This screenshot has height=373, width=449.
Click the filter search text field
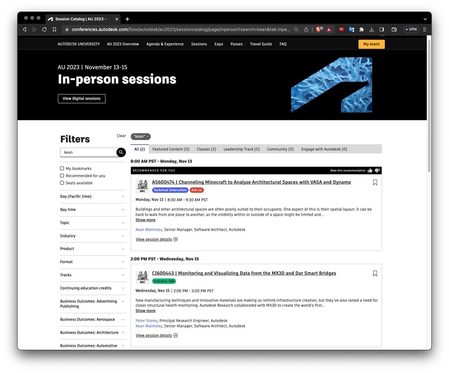(88, 153)
